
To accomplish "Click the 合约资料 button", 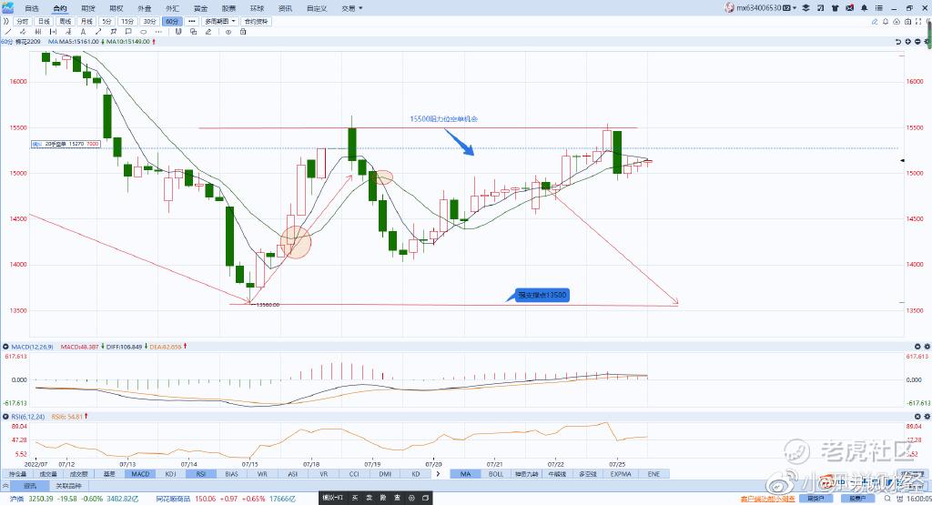I will click(256, 22).
